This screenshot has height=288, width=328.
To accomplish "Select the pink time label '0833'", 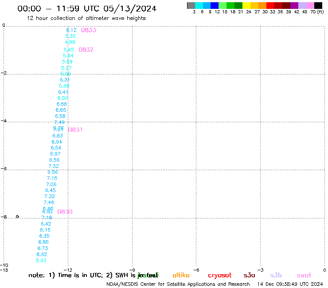I will (x=89, y=30).
